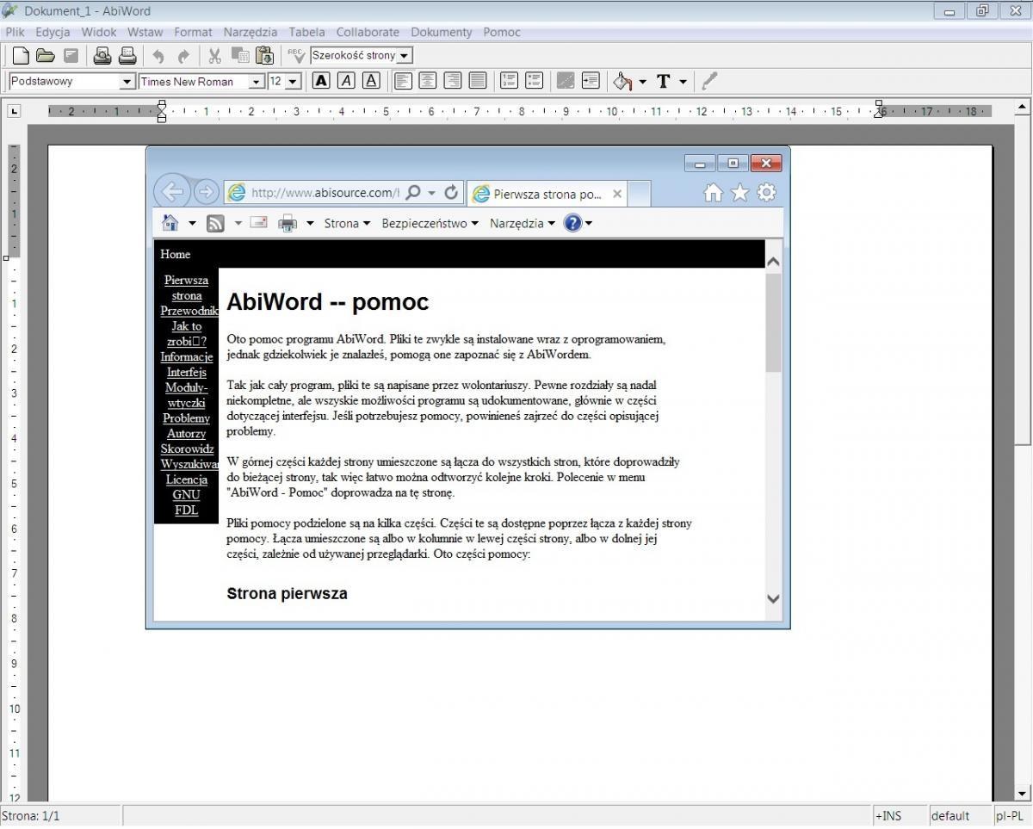
Task: Set paragraph alignment to right
Action: tap(453, 81)
